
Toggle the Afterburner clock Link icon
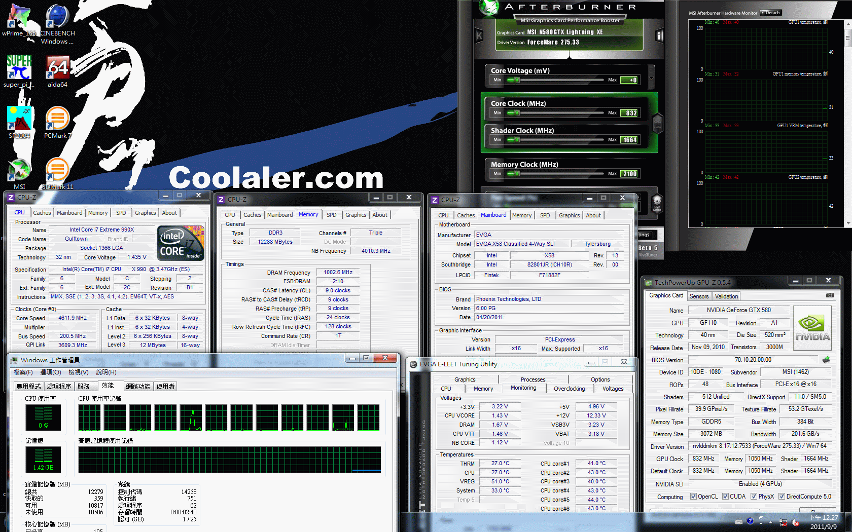pyautogui.click(x=657, y=123)
